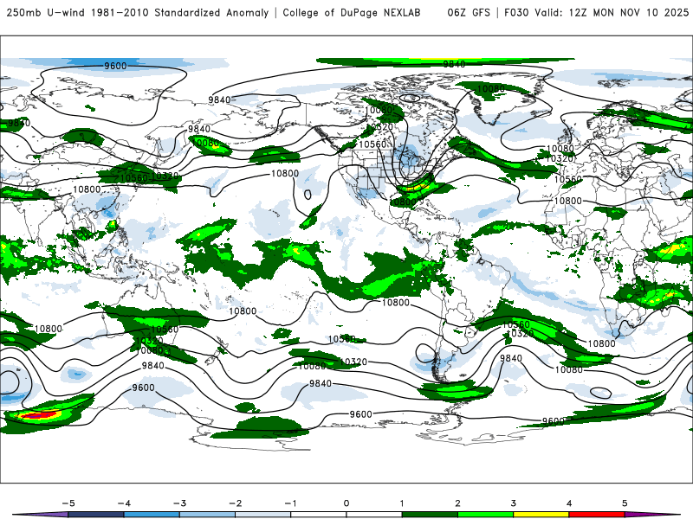693x519 pixels.
Task: Click the navy -5 to -4 colorbar segment
Action: [x=96, y=515]
